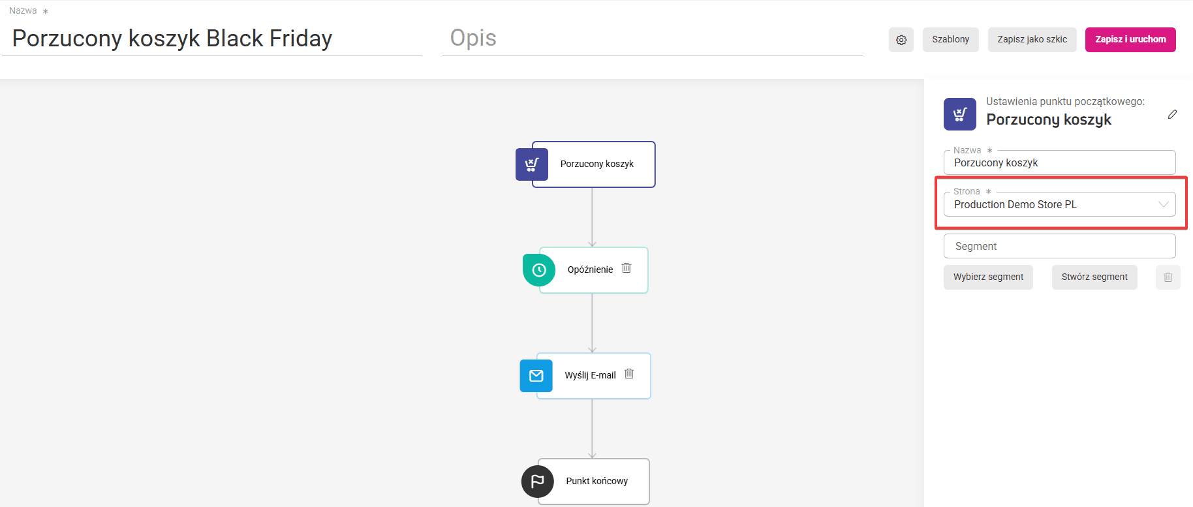Click Stwórz segment

pos(1094,277)
